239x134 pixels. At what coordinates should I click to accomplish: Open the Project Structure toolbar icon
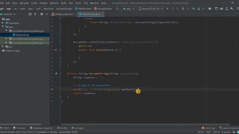(x=210, y=9)
